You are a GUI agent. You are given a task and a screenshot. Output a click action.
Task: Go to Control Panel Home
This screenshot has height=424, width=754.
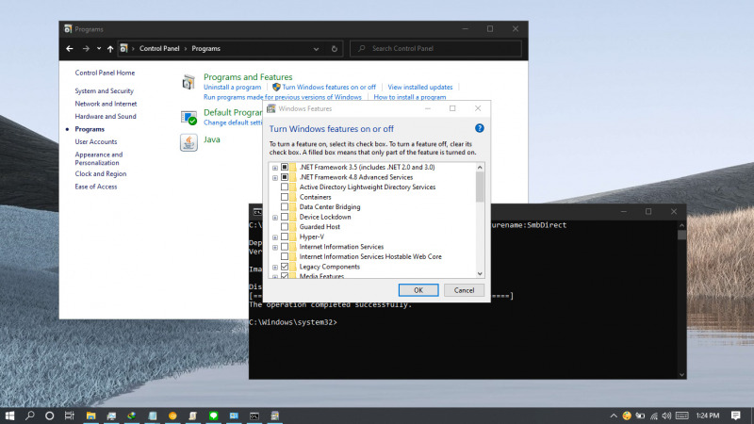[105, 73]
